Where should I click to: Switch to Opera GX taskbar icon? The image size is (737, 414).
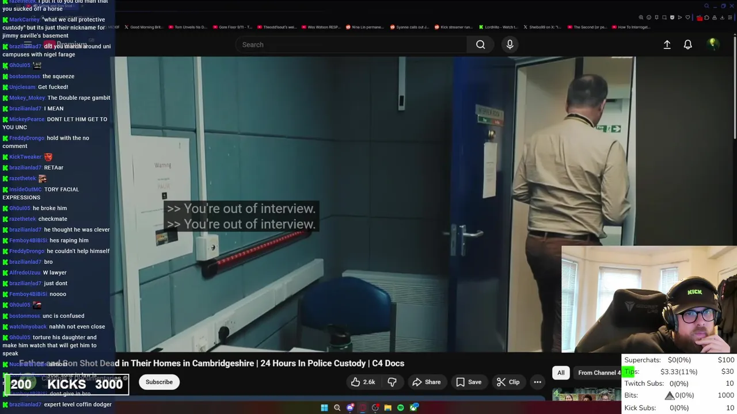pos(363,408)
